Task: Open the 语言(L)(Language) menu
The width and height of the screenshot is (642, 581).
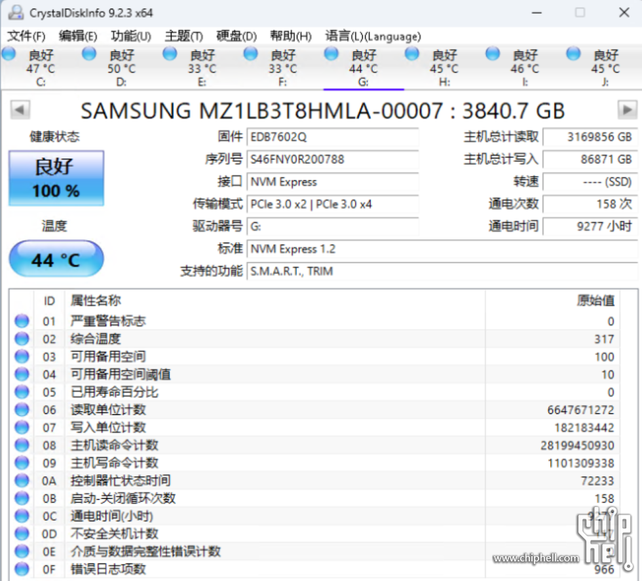Action: pyautogui.click(x=373, y=37)
